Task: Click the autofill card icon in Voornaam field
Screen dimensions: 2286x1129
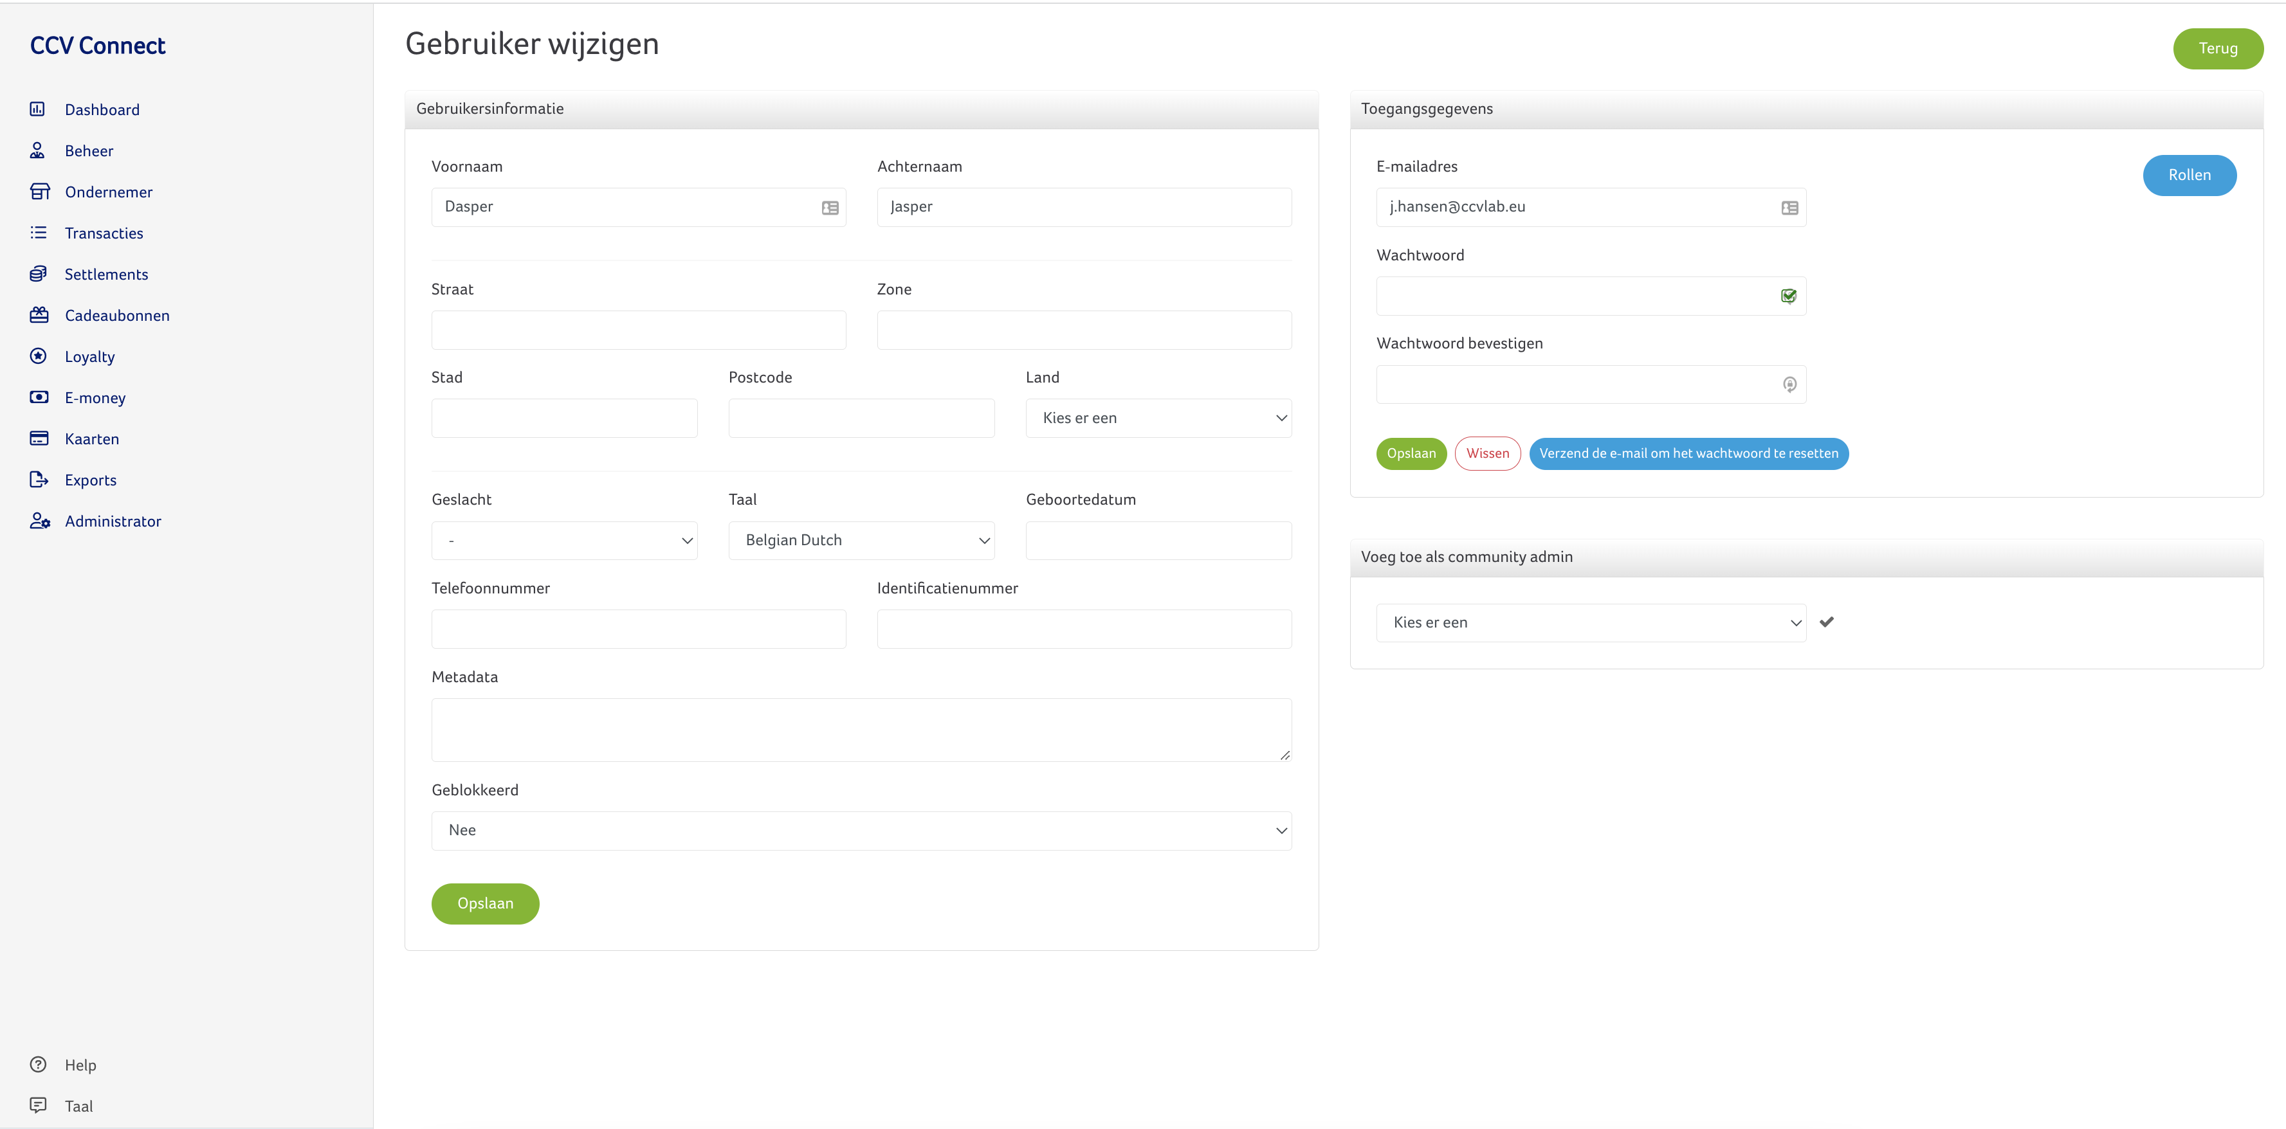Action: pyautogui.click(x=830, y=208)
